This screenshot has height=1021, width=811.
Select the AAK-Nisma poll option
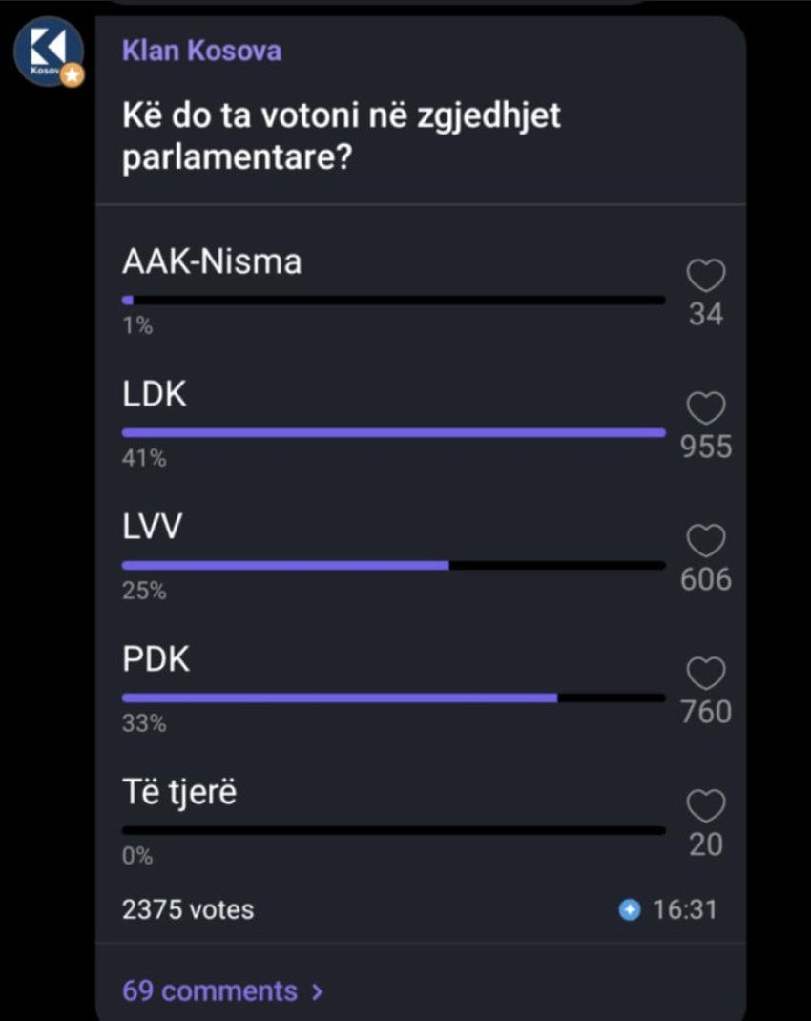click(212, 261)
